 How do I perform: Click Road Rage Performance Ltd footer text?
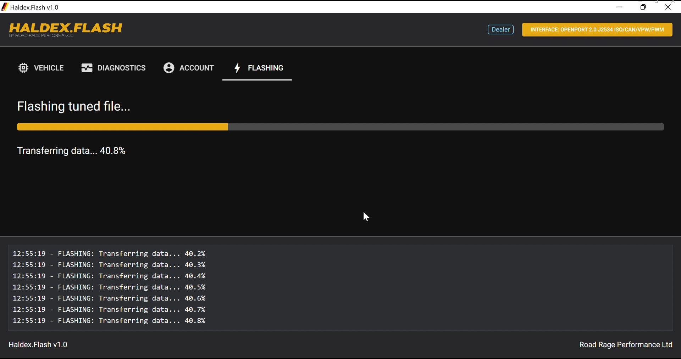(x=625, y=345)
